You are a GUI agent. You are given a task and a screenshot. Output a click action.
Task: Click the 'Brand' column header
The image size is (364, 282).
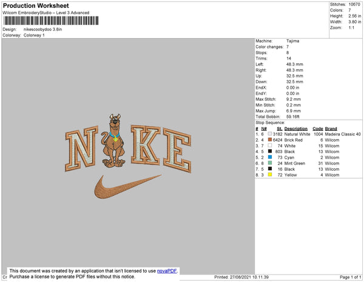click(x=331, y=129)
